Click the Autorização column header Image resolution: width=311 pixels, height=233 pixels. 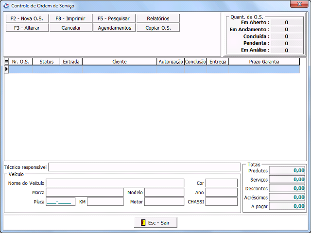(x=171, y=62)
